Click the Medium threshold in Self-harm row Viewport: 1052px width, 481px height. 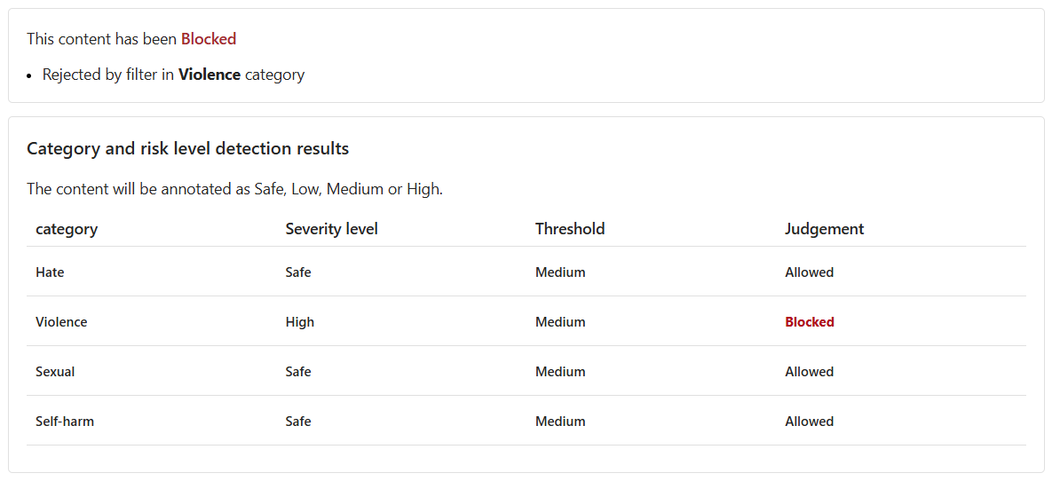pyautogui.click(x=560, y=422)
